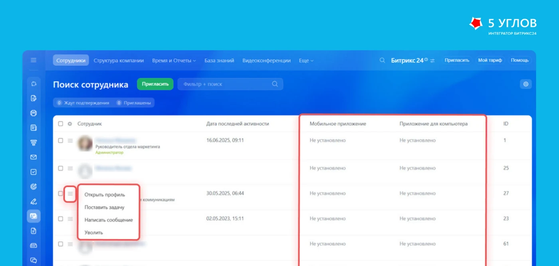Open the mail icon in left sidebar
559x266 pixels.
pos(34,157)
